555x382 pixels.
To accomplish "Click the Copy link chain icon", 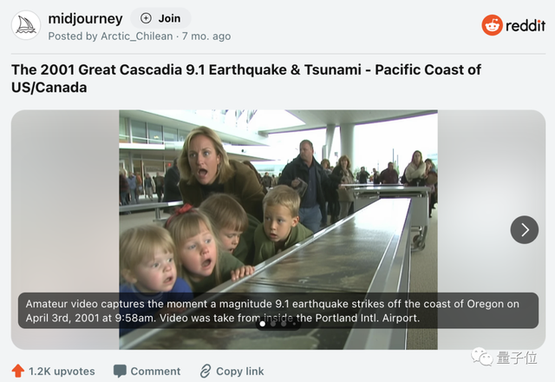I will [x=205, y=371].
